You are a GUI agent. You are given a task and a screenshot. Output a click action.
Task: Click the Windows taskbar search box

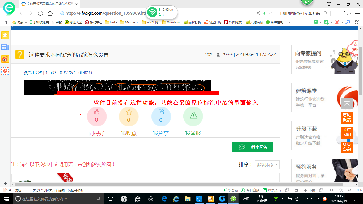(x=58, y=199)
